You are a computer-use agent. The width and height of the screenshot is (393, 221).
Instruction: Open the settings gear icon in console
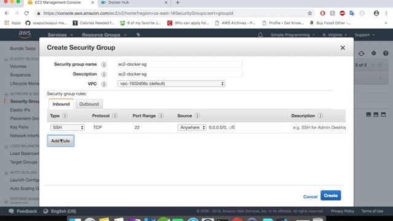tap(374, 53)
